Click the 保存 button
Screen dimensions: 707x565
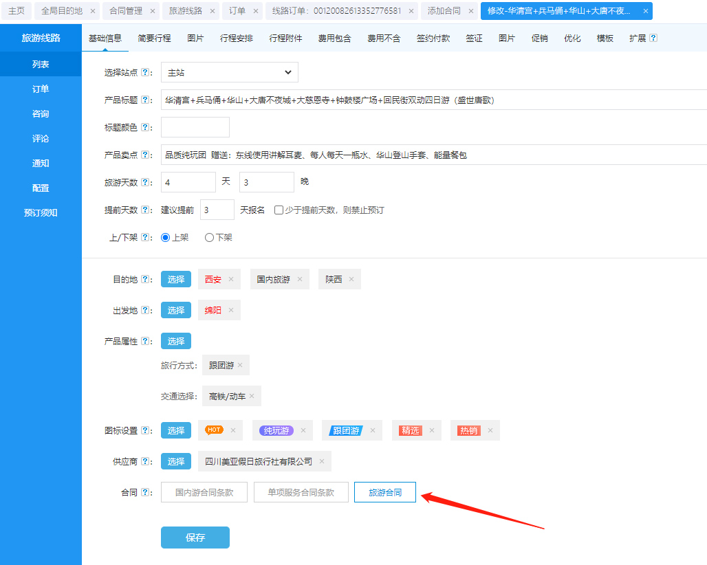click(195, 538)
